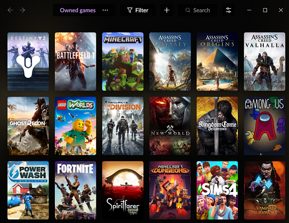
Task: Choose Assassin's Creed Valhalla cover
Action: [264, 61]
